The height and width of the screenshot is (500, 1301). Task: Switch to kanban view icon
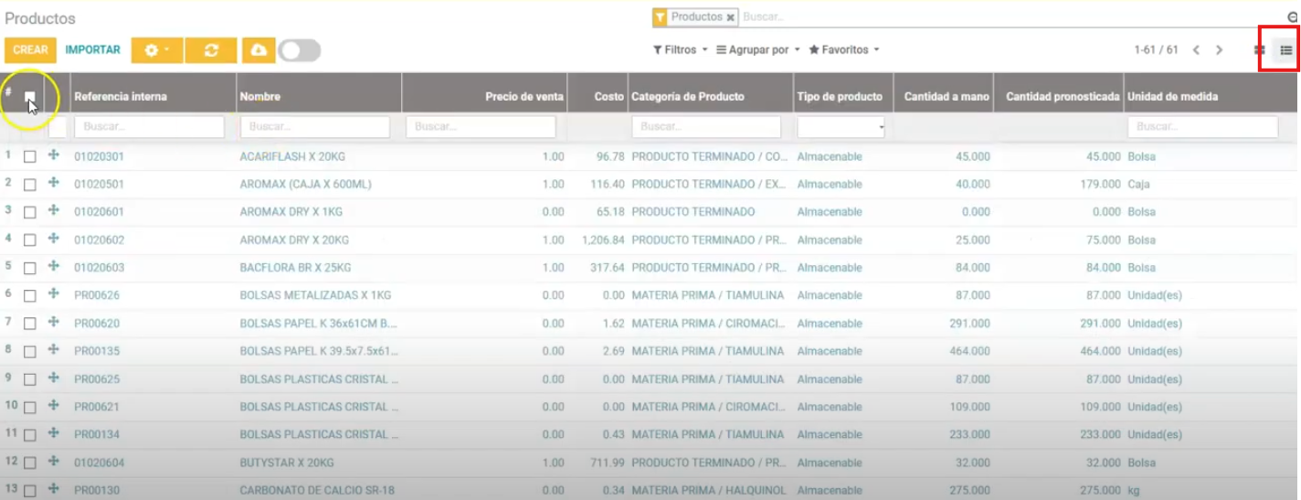tap(1259, 50)
